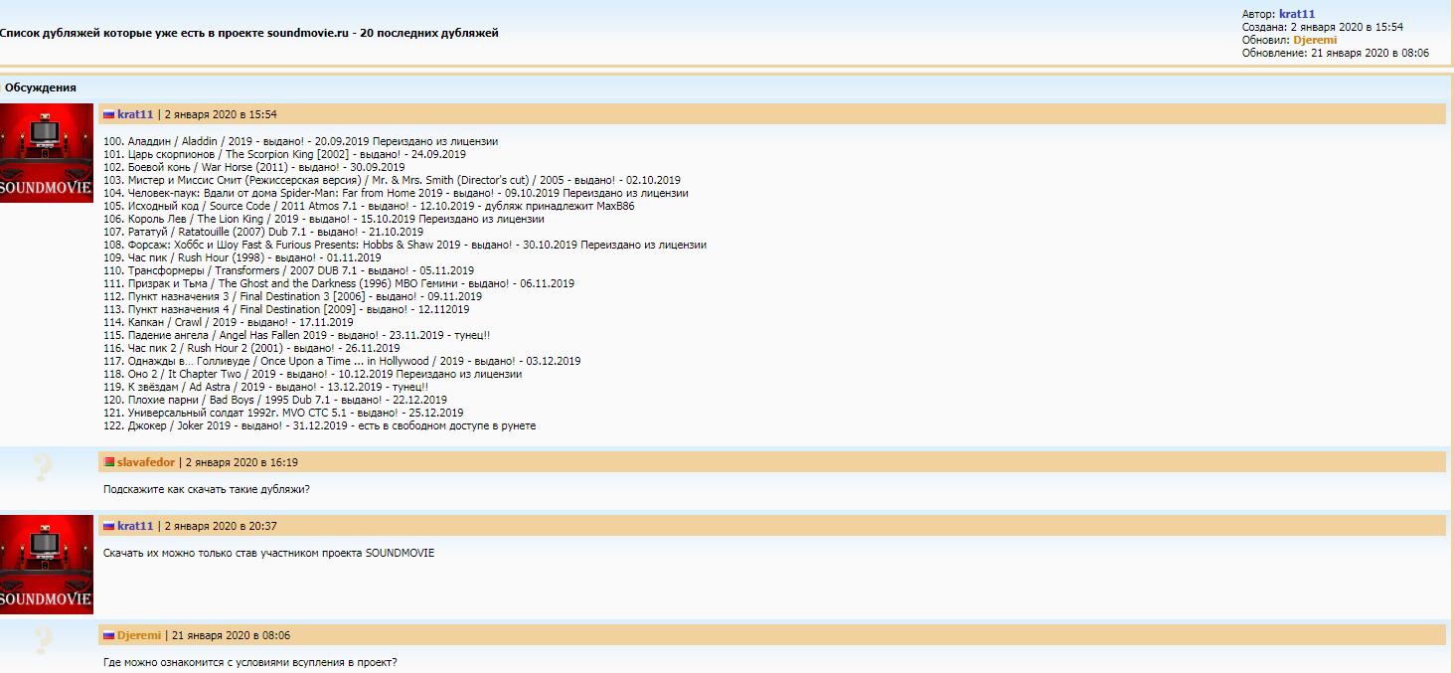
Task: Open author krat11 profile in the topic header
Action: [1296, 14]
